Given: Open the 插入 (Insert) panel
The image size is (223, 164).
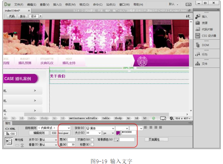Looking at the screenshot, I should pos(204,17).
